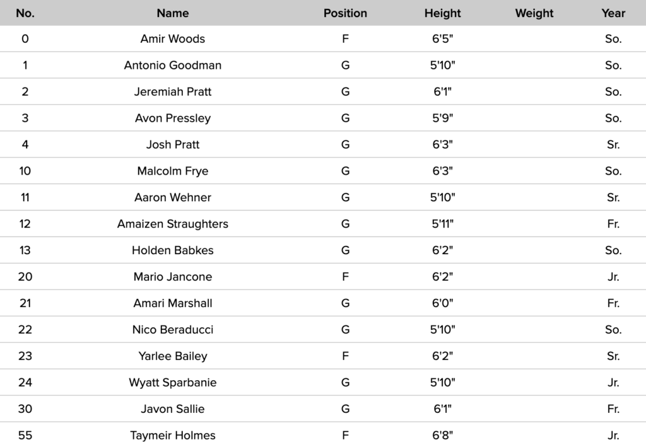Select Nico Beraducci's name
The image size is (646, 447).
[172, 330]
